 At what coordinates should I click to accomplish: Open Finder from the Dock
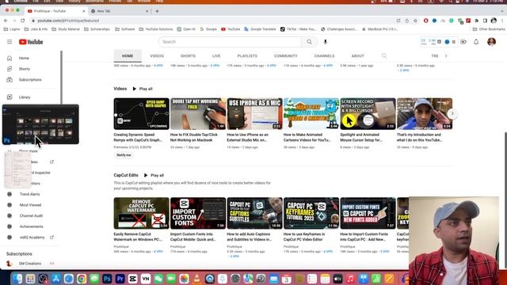pos(17,279)
